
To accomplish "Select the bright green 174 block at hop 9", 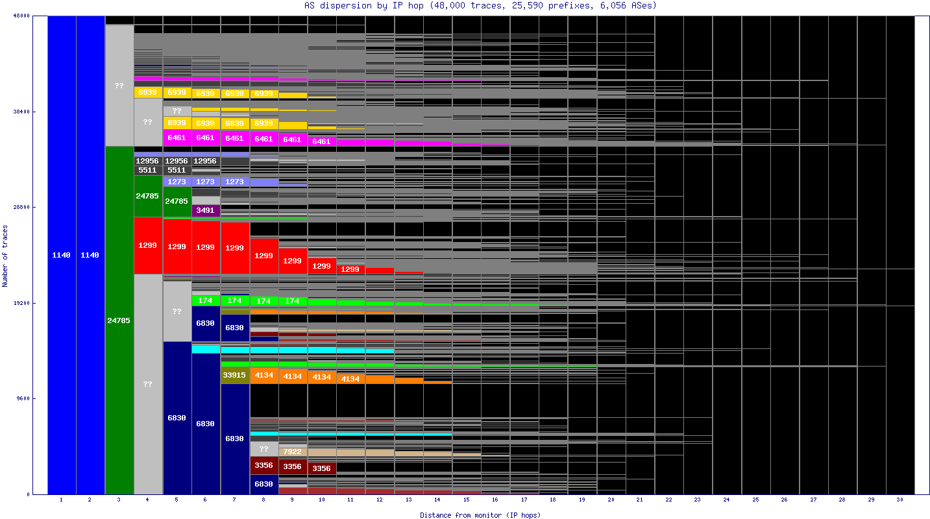I will pyautogui.click(x=293, y=301).
